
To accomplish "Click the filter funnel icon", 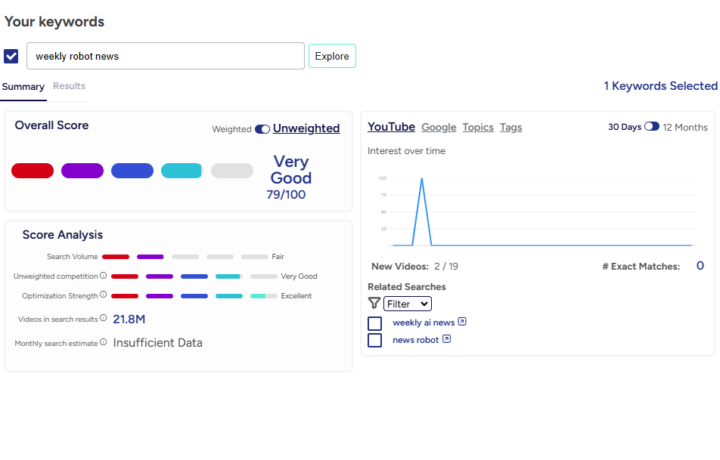I will [374, 303].
